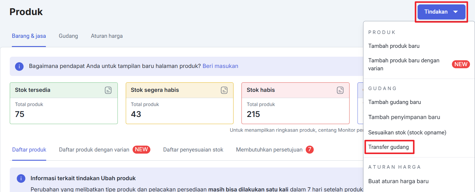The image size is (475, 192).
Task: Choose Tambah produk baru from menu
Action: pos(394,46)
